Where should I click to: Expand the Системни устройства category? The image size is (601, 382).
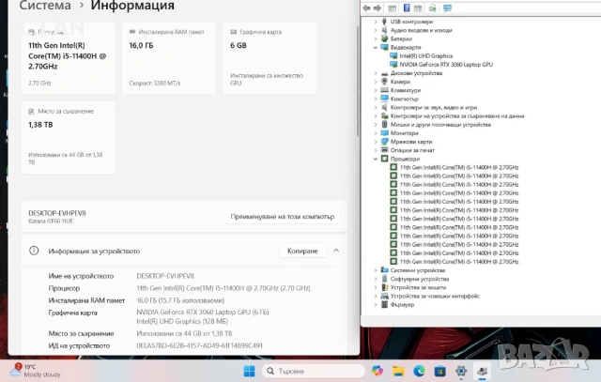click(376, 270)
